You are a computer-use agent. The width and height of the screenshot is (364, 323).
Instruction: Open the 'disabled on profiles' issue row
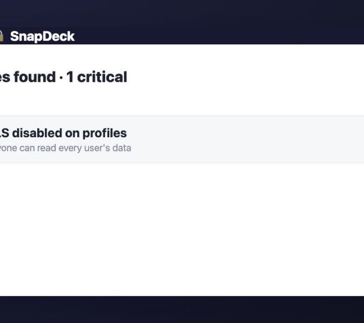click(182, 139)
